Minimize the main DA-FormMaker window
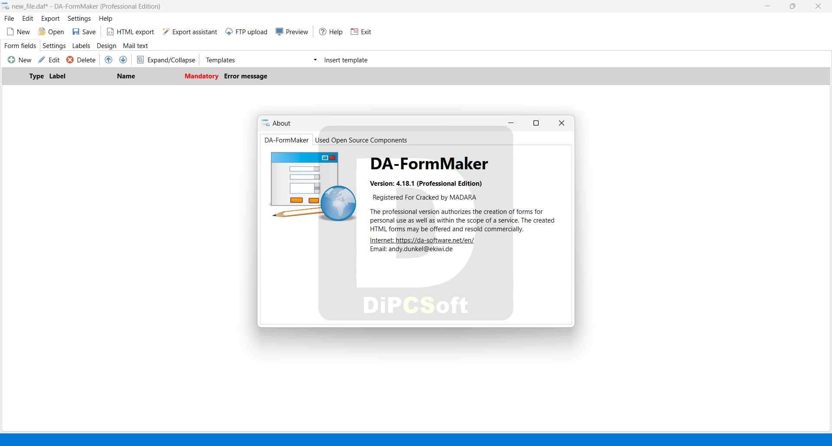The image size is (832, 446). coord(767,6)
